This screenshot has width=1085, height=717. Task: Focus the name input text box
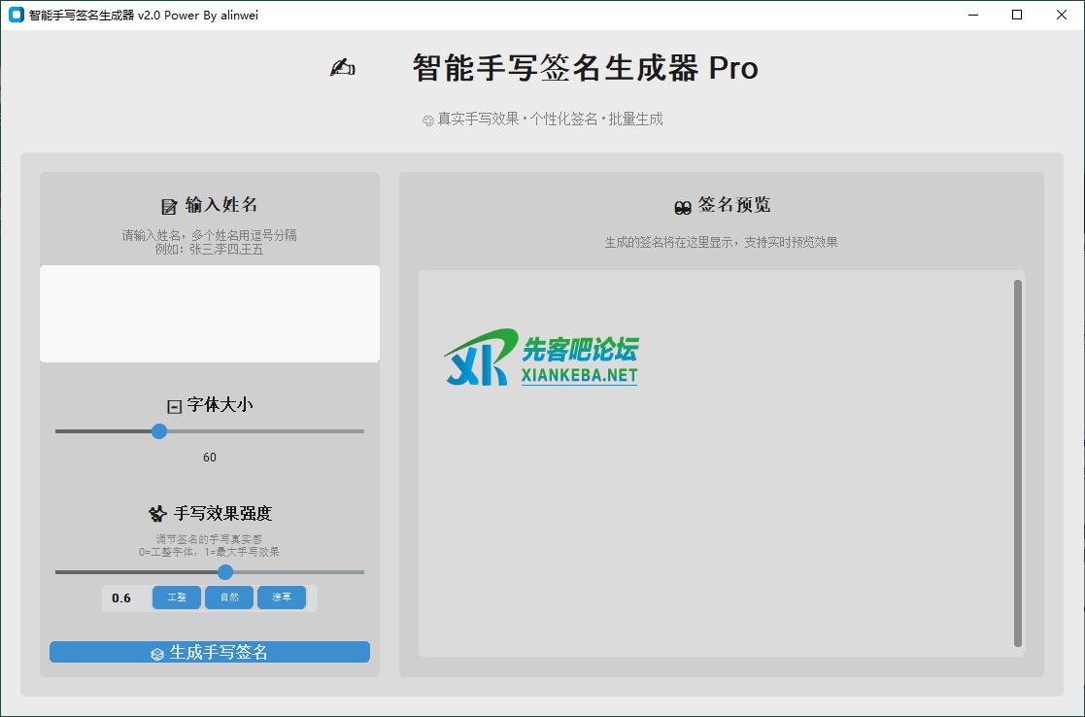[210, 314]
